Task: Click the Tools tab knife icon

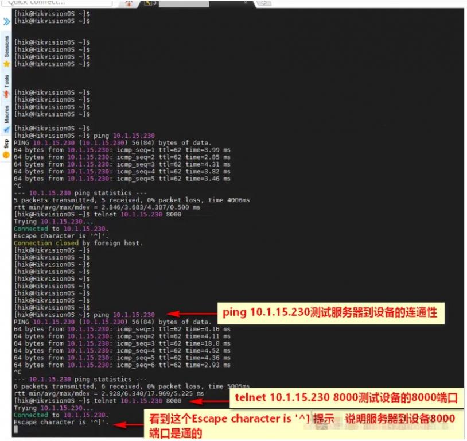Action: point(6,94)
